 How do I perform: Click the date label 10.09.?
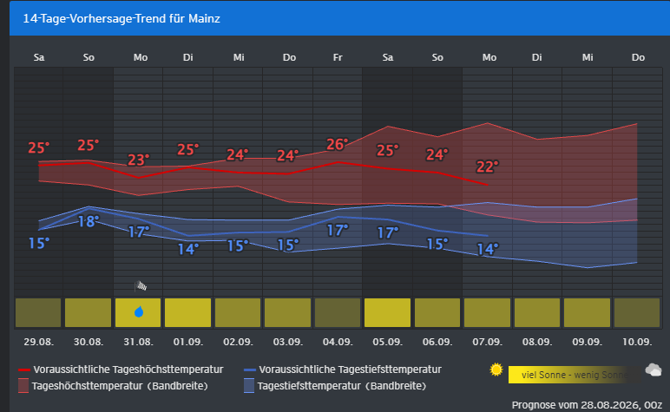(x=637, y=342)
